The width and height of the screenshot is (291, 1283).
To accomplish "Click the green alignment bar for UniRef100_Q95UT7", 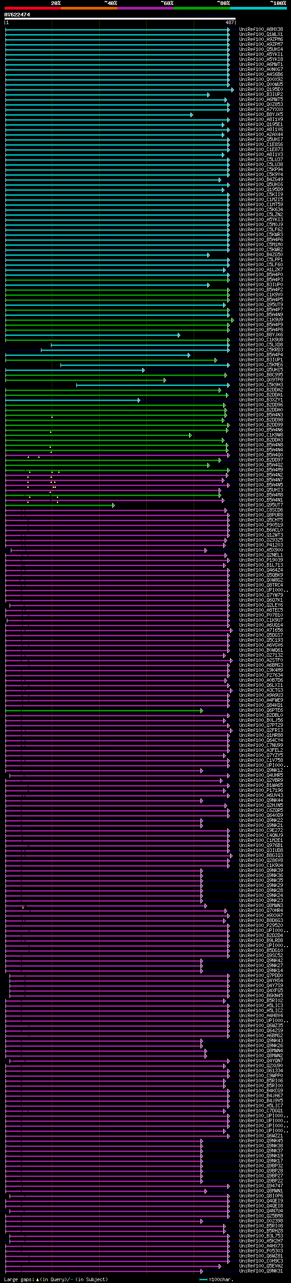I will click(x=60, y=505).
